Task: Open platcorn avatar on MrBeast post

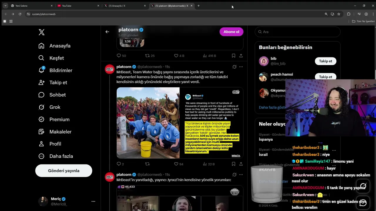Action: 110,69
